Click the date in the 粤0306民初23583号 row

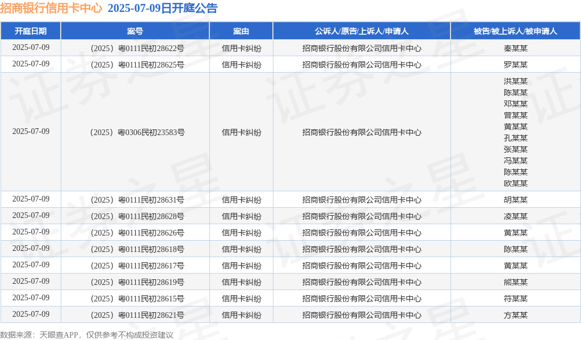tap(31, 131)
